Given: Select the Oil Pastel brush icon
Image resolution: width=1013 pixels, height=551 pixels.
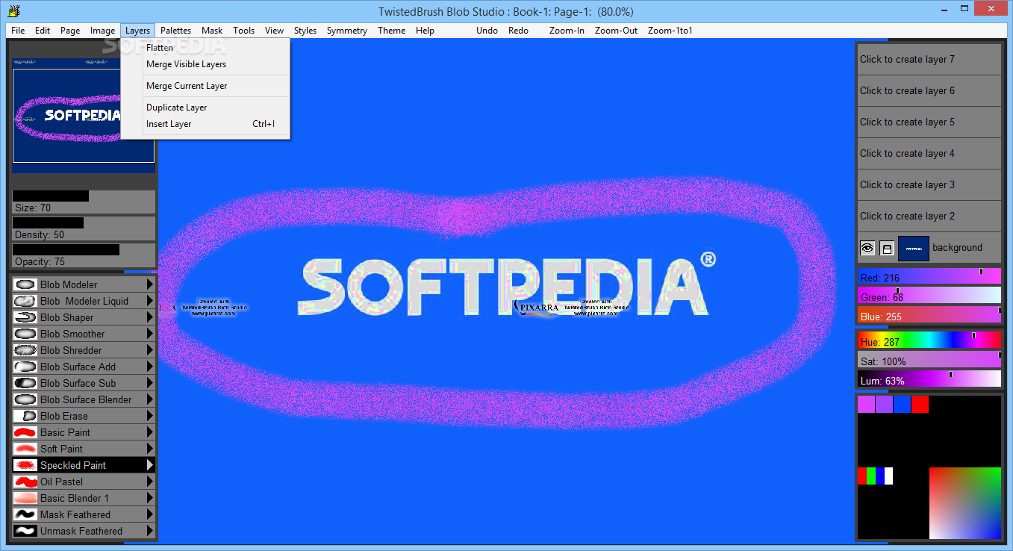Looking at the screenshot, I should pyautogui.click(x=25, y=482).
